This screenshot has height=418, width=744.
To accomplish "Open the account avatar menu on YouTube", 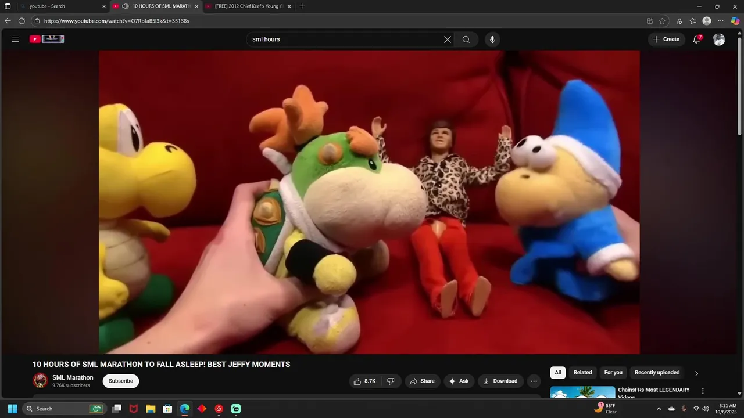I will click(719, 39).
